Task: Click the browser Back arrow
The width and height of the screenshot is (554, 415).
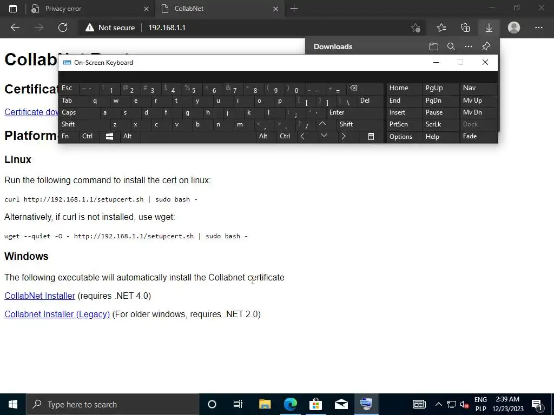Action: [15, 28]
